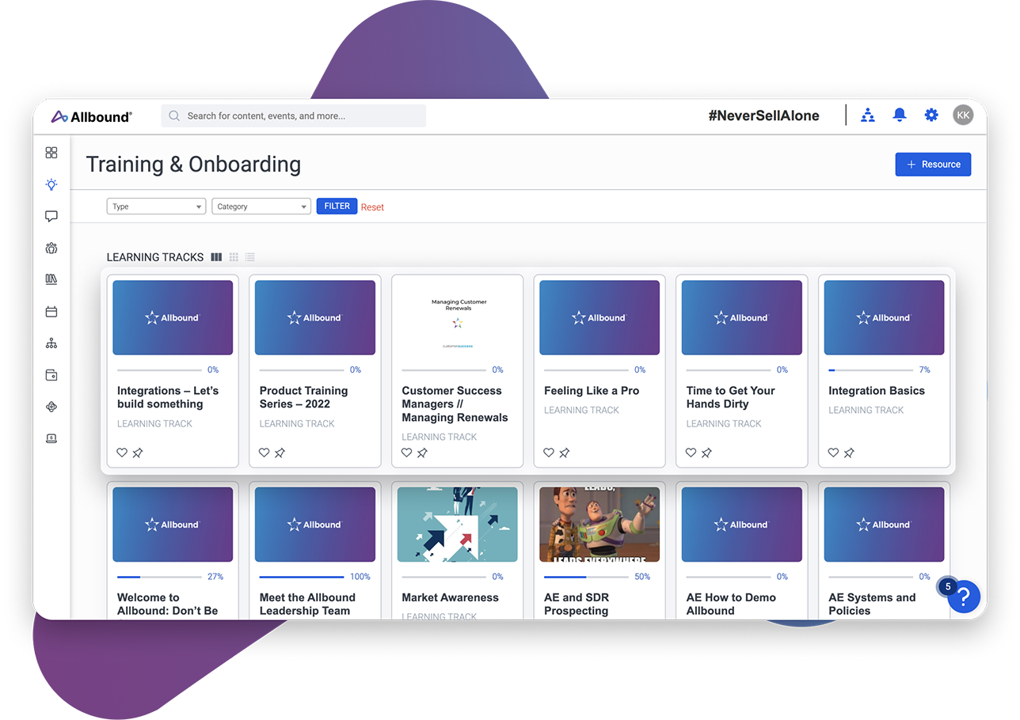Switch to list view for learning tracks
This screenshot has width=1020, height=720.
pos(250,256)
